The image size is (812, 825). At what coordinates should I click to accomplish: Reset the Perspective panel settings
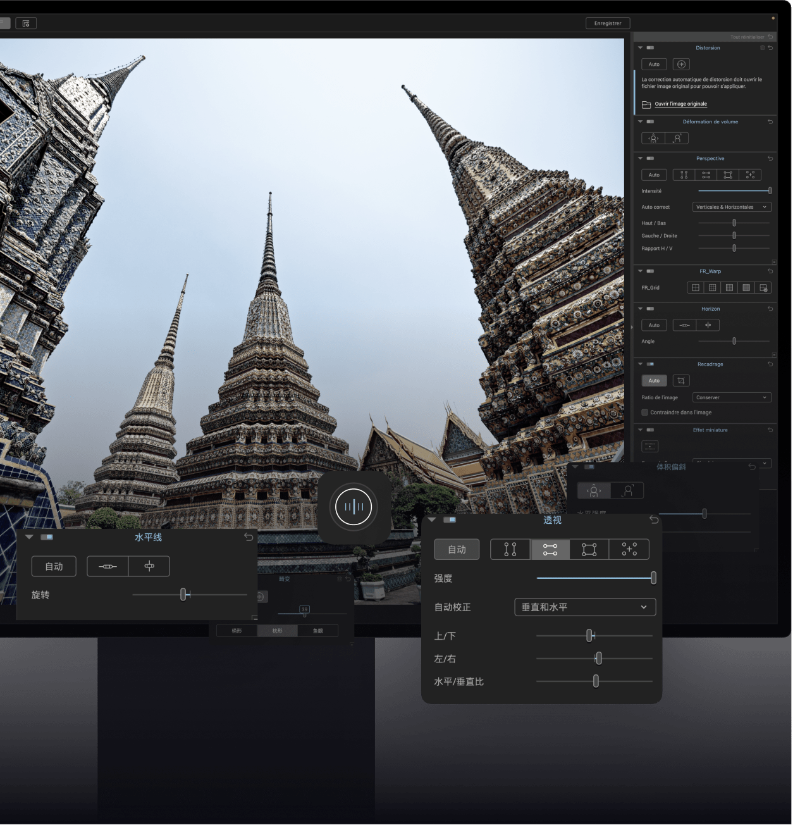tap(770, 159)
